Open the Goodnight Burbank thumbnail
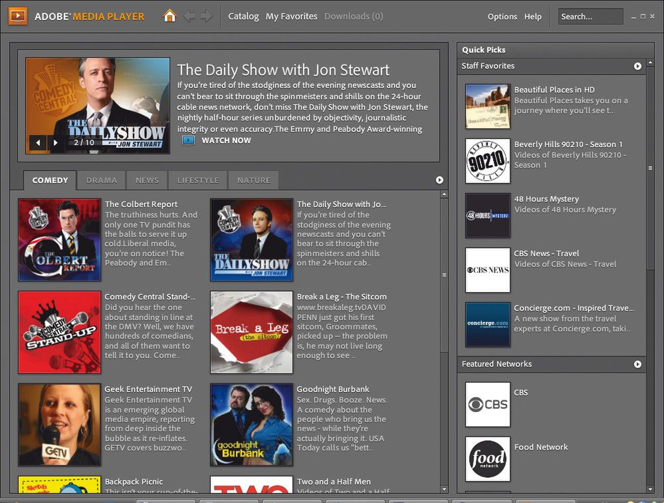Screen dimensions: 664x503 click(x=251, y=424)
